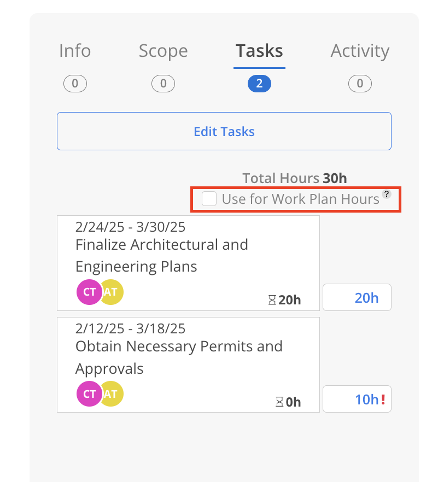Open the Scope tab

click(163, 51)
